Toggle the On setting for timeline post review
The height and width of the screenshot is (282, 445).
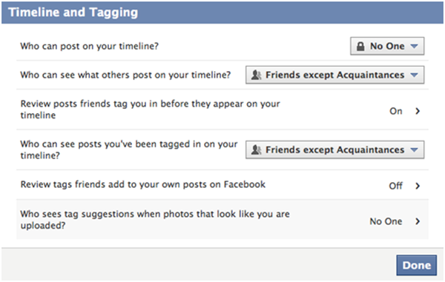395,111
